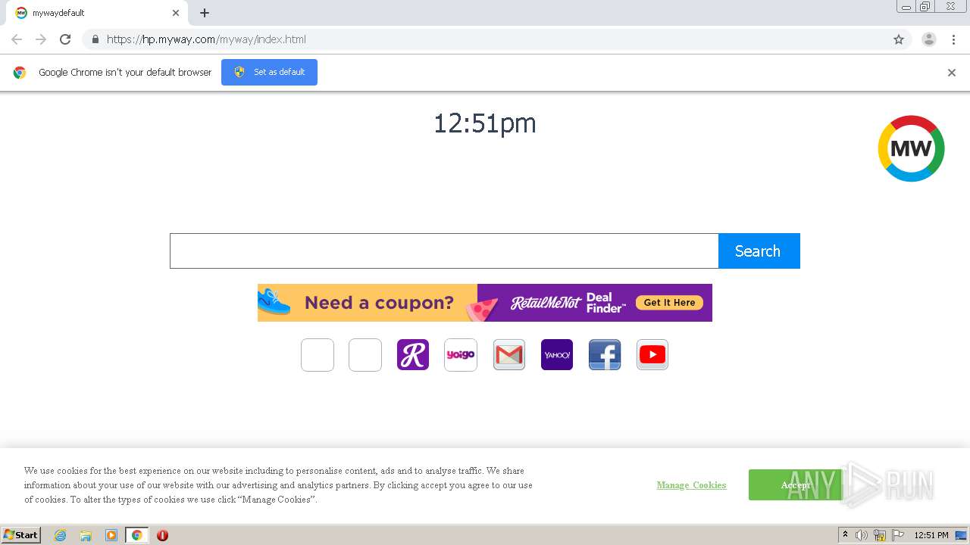This screenshot has width=970, height=545.
Task: Click the volume speaker tray icon
Action: pyautogui.click(x=862, y=535)
